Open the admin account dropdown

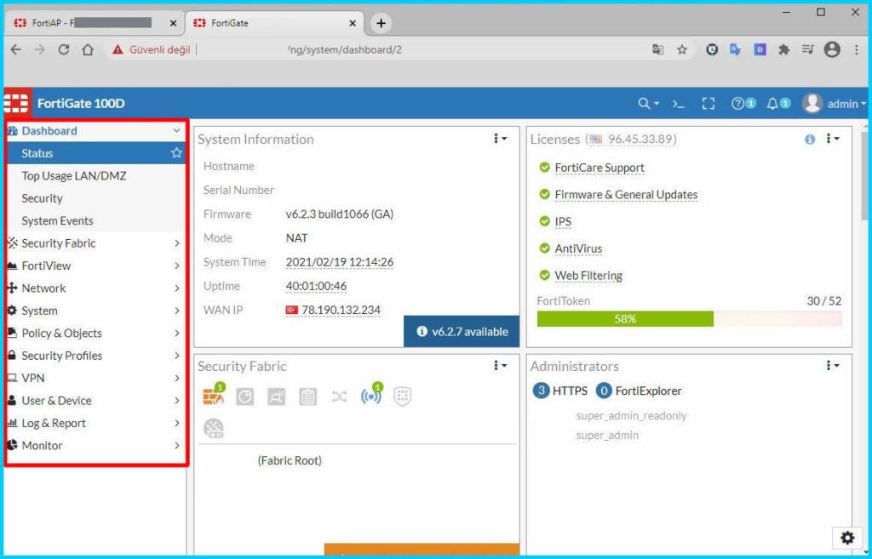click(846, 104)
